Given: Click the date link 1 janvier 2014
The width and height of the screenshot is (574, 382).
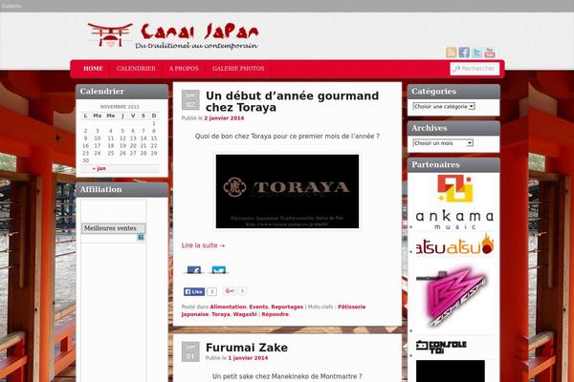Looking at the screenshot, I should click(248, 358).
